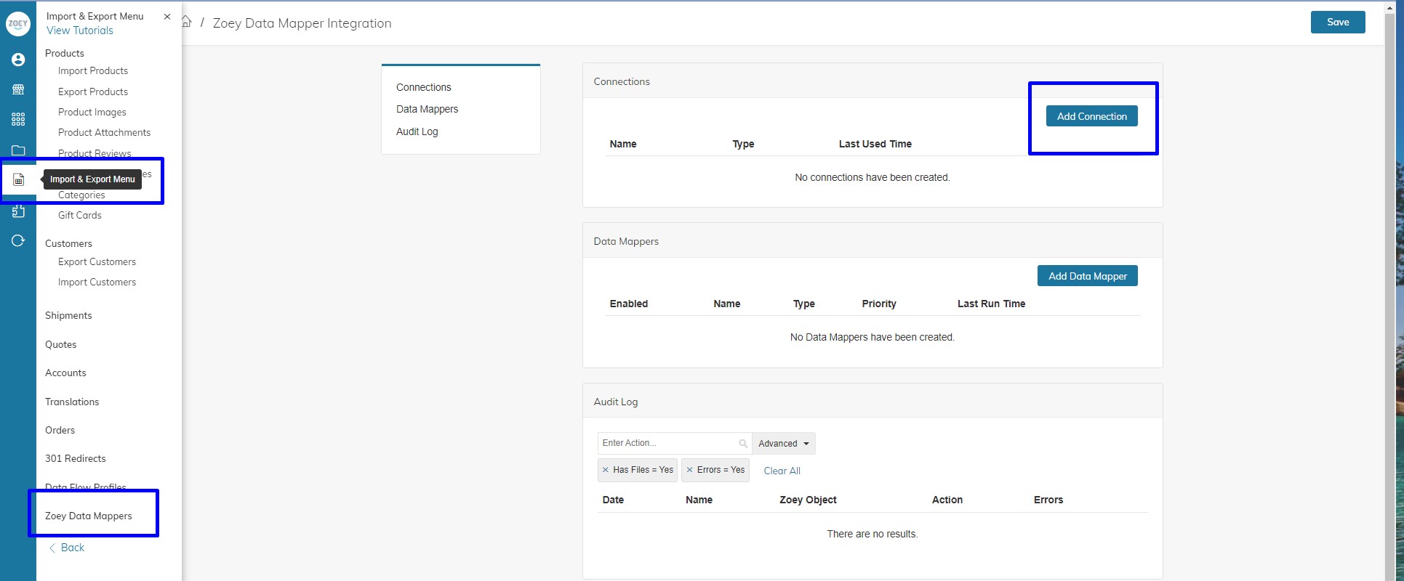The width and height of the screenshot is (1404, 581).
Task: Open the Import & Export sidebar icon
Action: [19, 179]
